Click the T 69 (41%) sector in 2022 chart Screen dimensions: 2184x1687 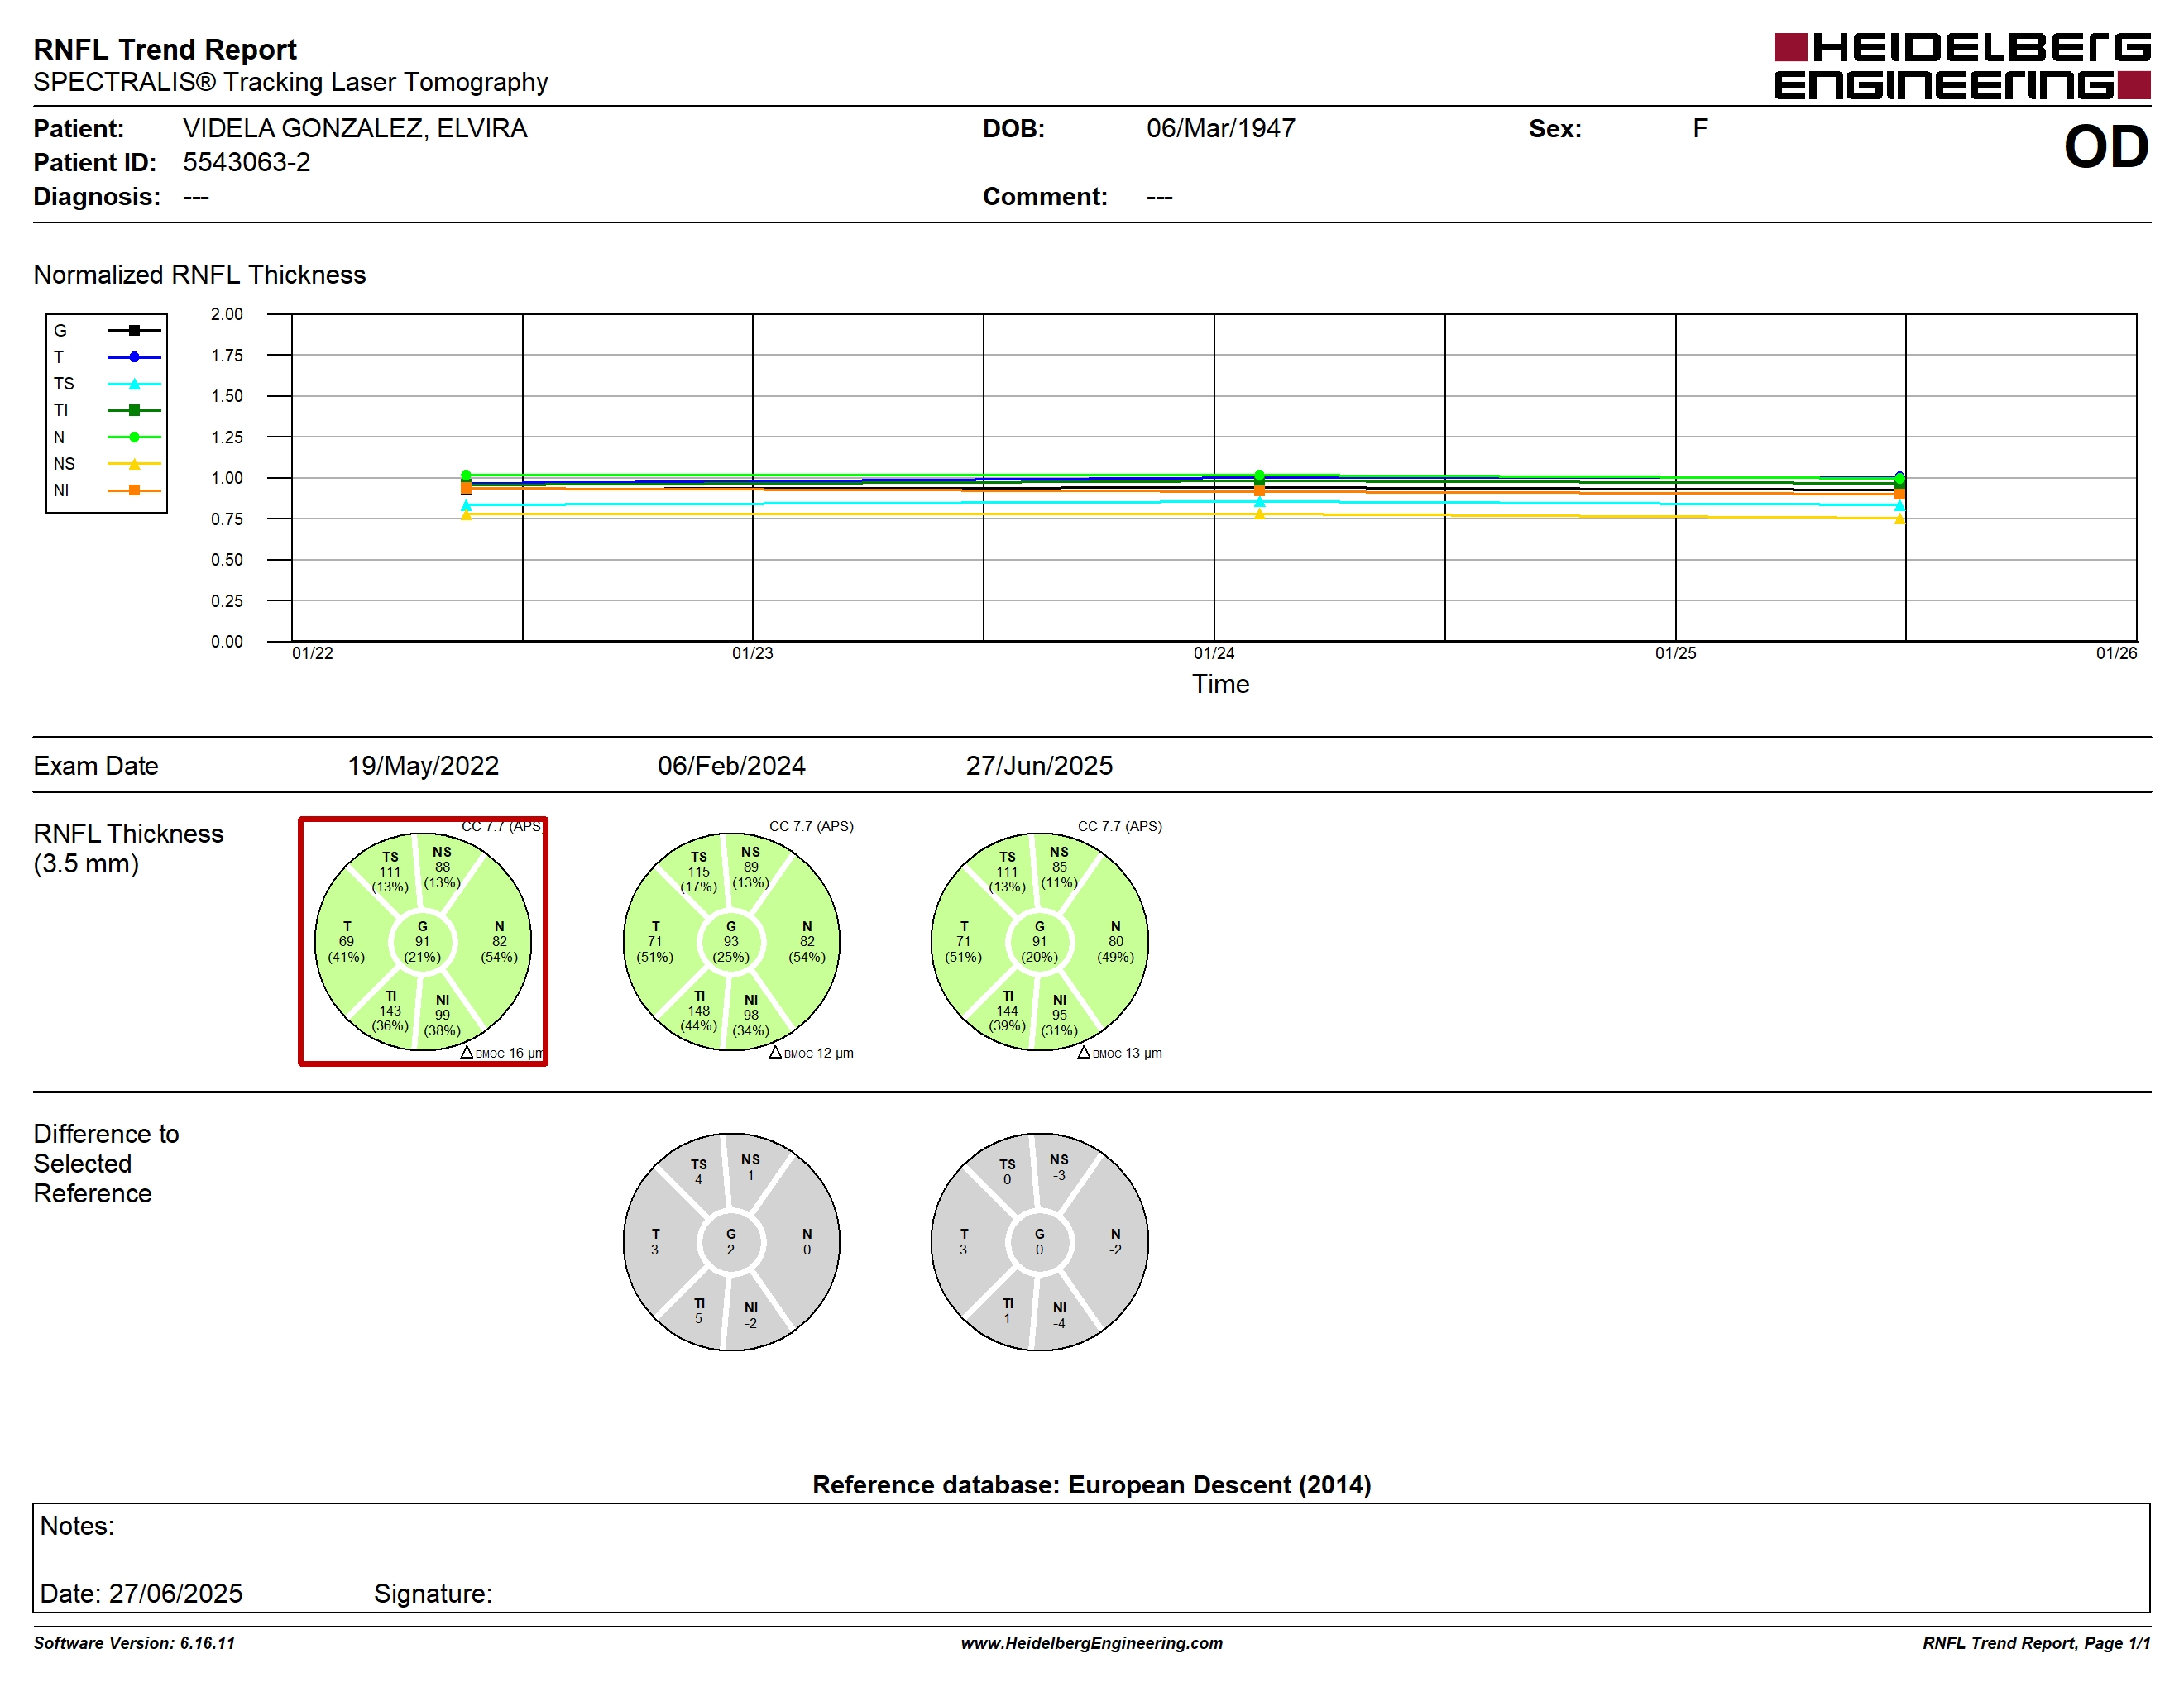point(346,941)
